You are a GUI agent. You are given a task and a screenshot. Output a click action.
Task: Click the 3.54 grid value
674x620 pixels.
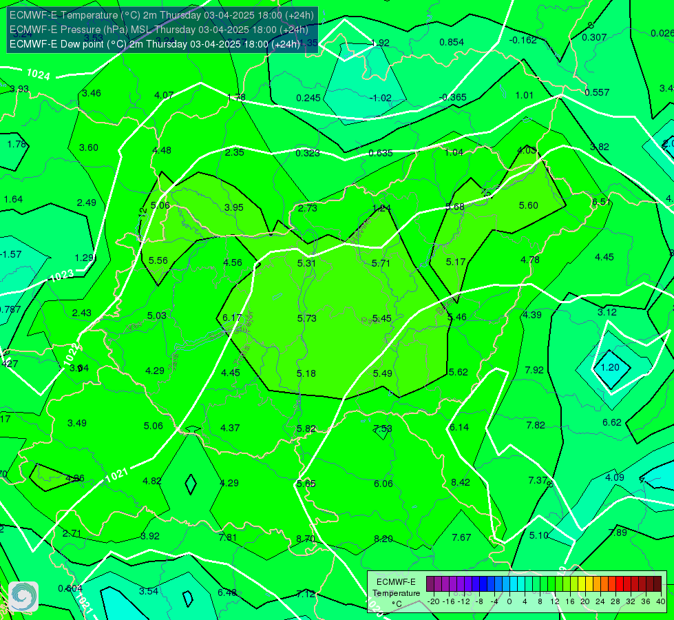coord(149,591)
